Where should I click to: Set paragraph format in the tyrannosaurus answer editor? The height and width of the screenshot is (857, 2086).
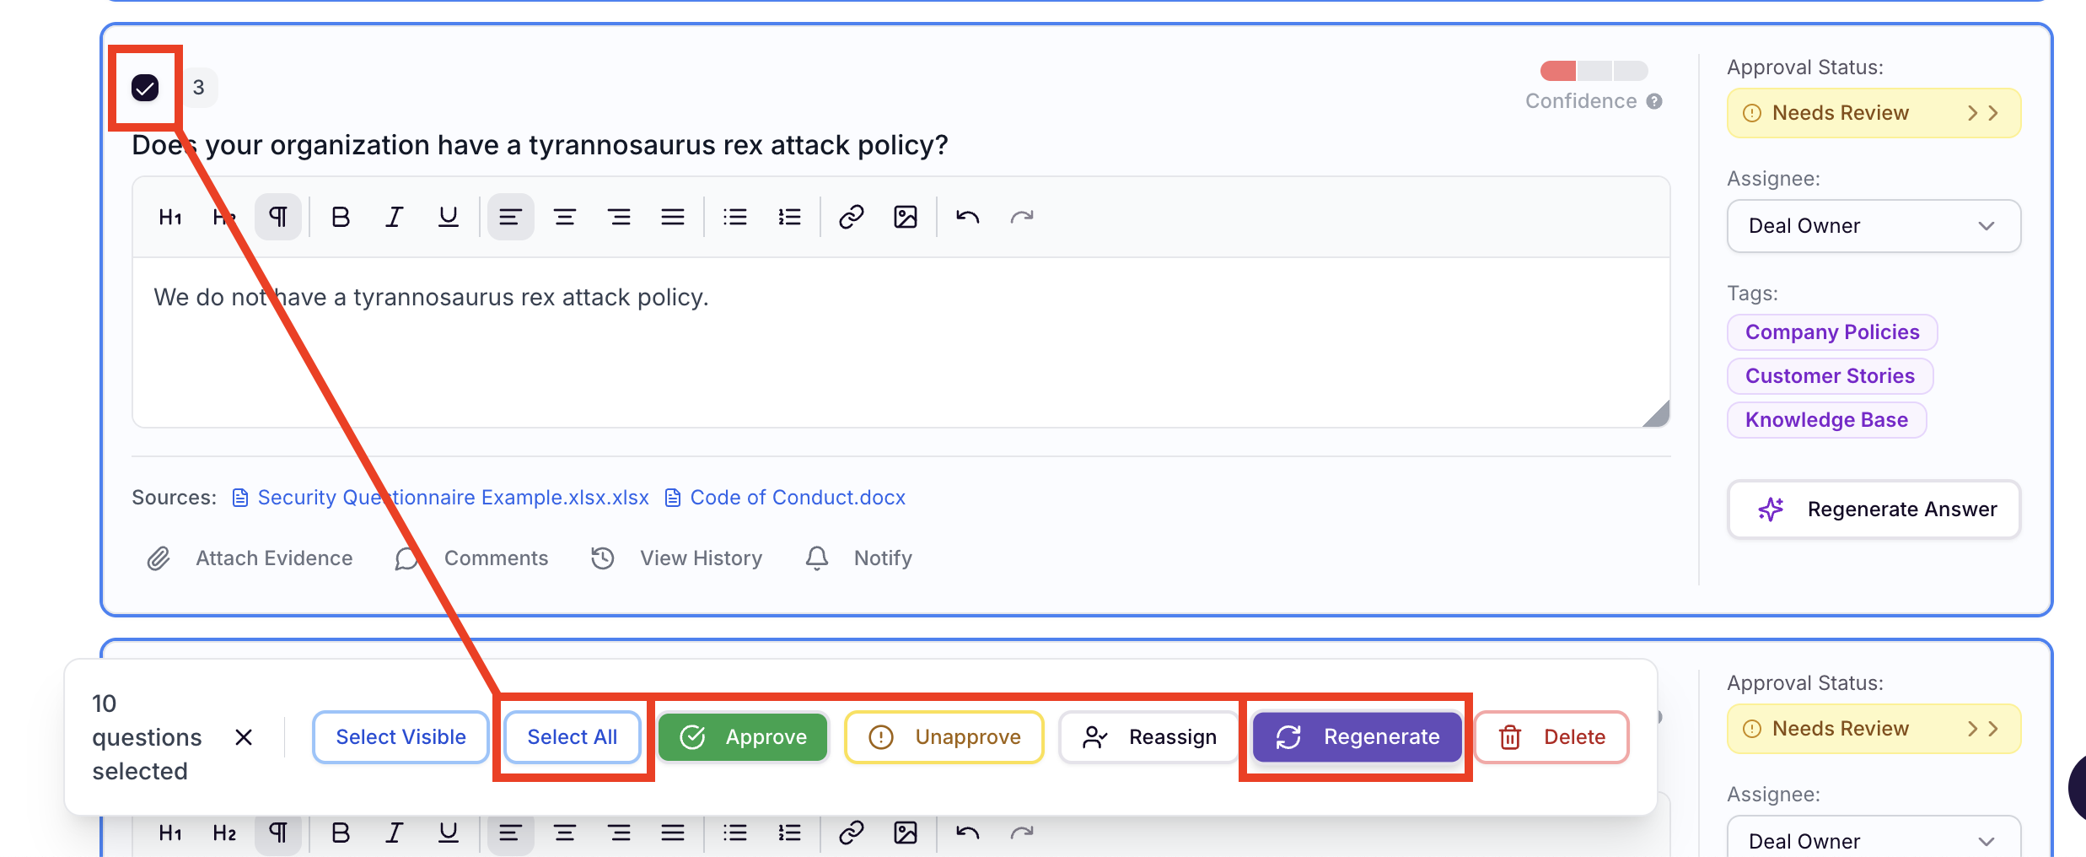278,218
